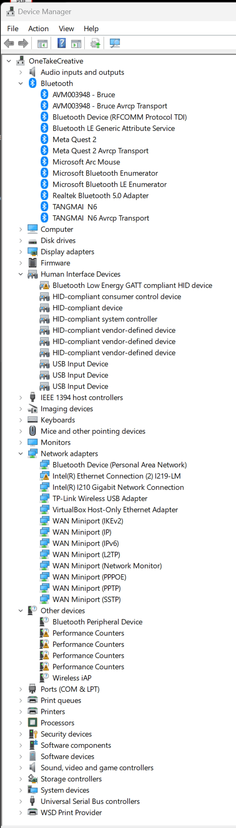The image size is (236, 828).
Task: Click Scan for hardware changes icon
Action: tap(115, 43)
